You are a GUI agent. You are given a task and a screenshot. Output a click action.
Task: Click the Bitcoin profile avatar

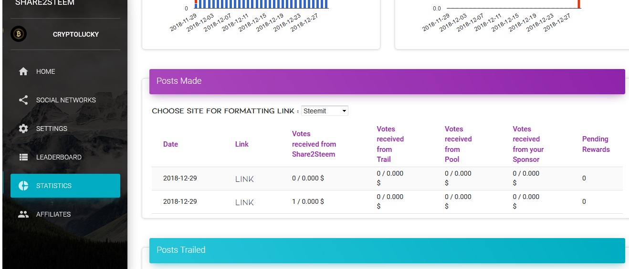pos(19,34)
